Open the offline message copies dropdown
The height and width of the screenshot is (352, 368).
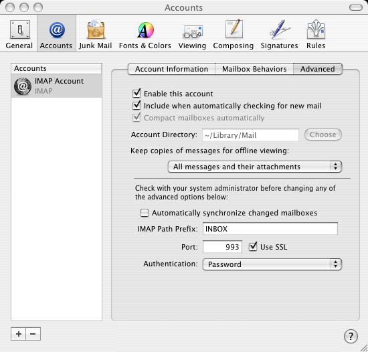(255, 167)
